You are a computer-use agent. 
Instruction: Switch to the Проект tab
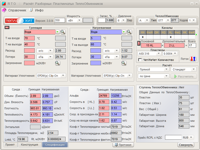(10, 145)
